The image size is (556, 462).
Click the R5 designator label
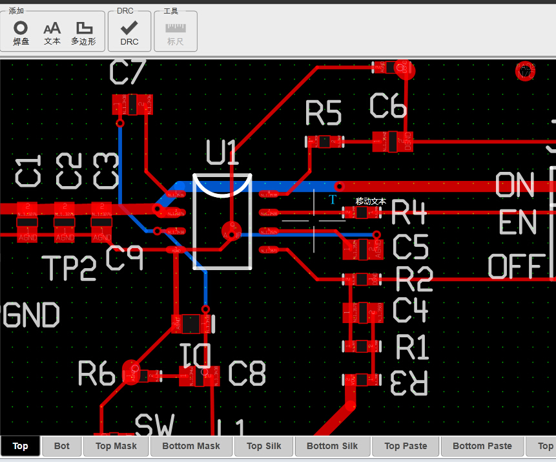pyautogui.click(x=324, y=112)
